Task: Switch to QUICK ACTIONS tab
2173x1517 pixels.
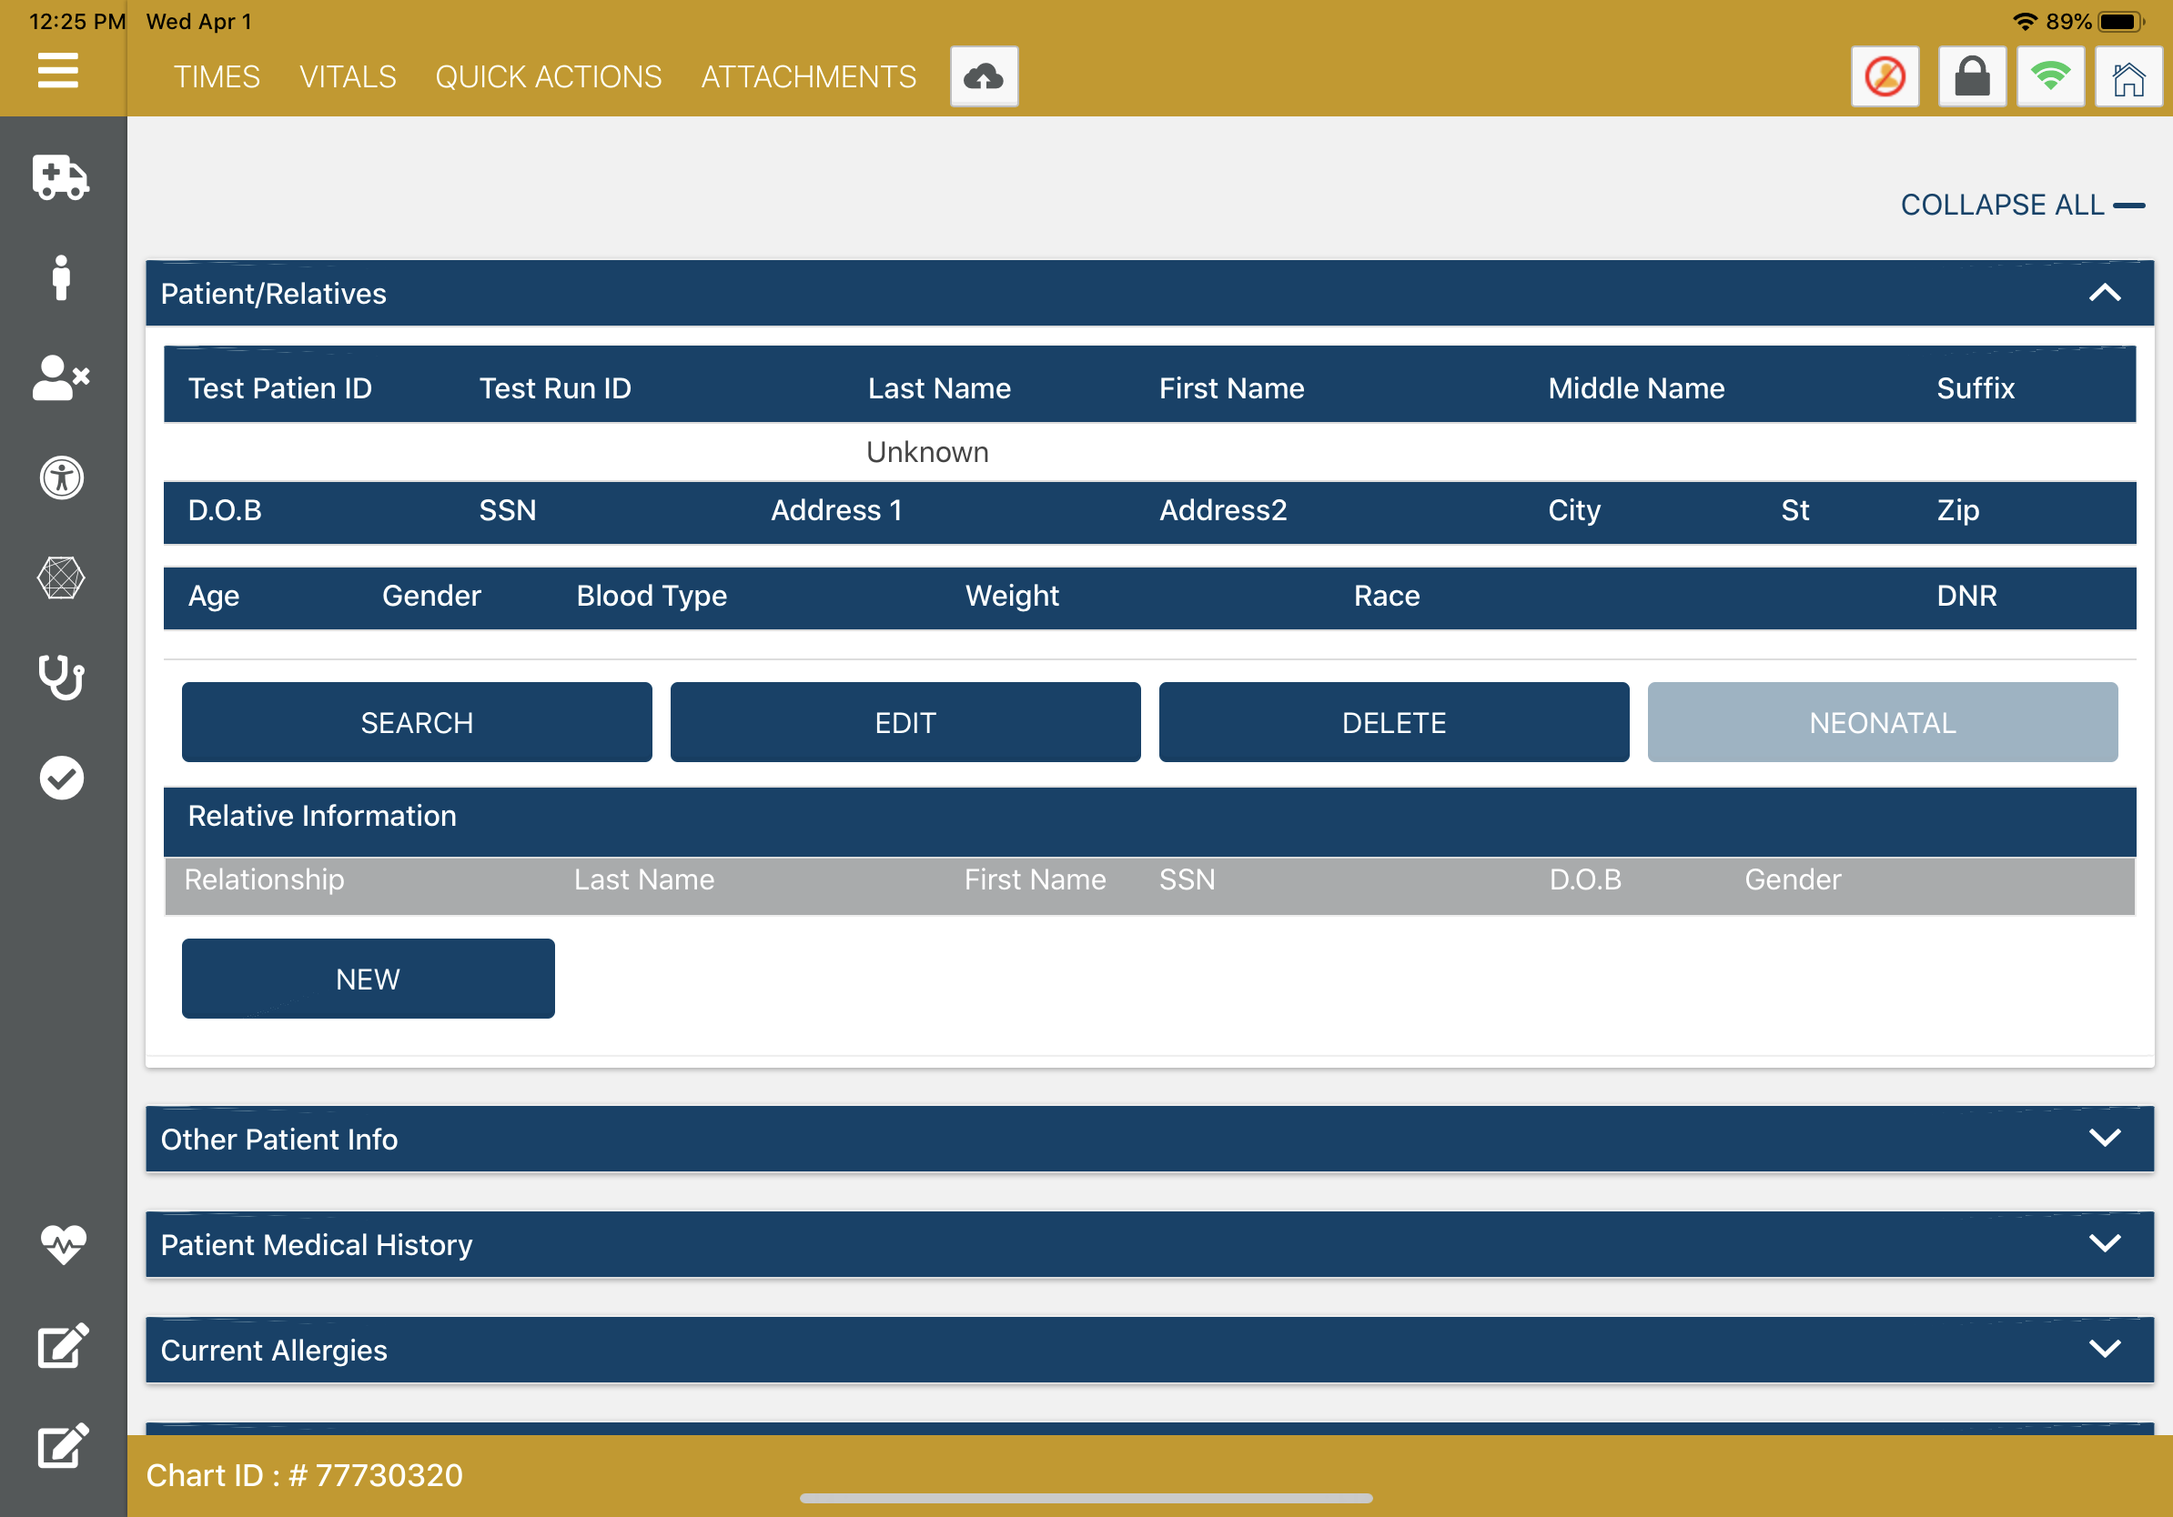Action: [x=548, y=76]
